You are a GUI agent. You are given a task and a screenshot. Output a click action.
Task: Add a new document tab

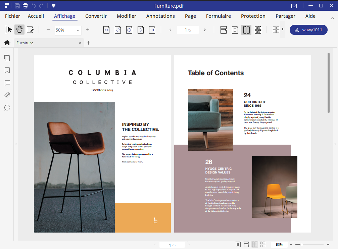pyautogui.click(x=89, y=43)
